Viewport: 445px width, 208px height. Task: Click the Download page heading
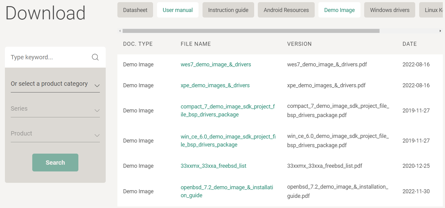45,13
